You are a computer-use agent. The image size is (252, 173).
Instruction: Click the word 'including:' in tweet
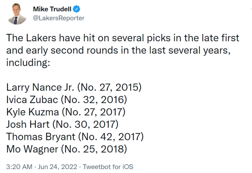28,63
